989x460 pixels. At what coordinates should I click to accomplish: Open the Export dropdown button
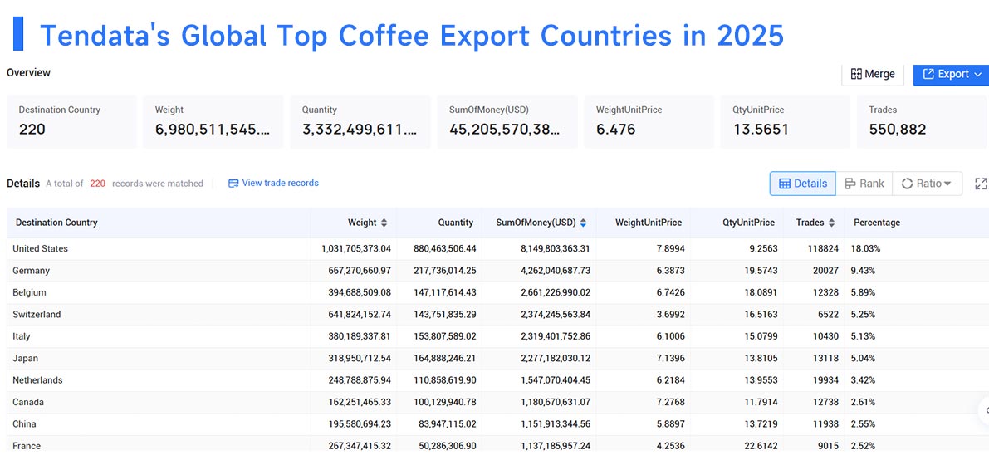(x=951, y=74)
